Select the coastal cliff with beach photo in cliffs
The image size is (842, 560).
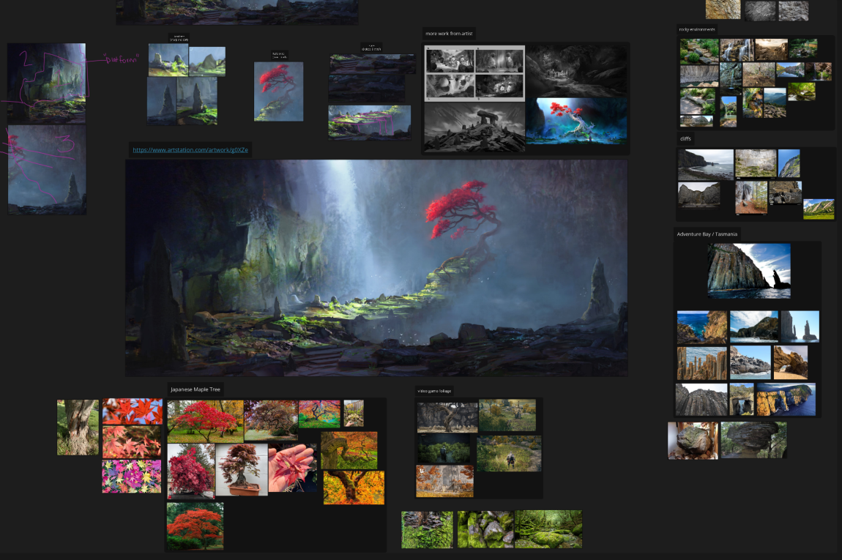[x=706, y=165]
